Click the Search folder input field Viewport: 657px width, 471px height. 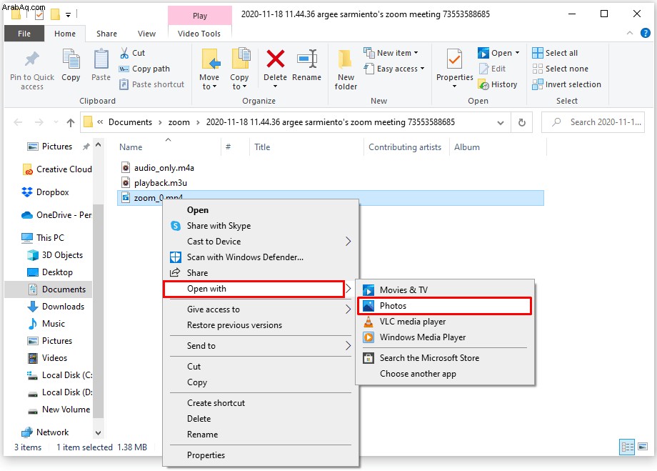[x=593, y=122]
